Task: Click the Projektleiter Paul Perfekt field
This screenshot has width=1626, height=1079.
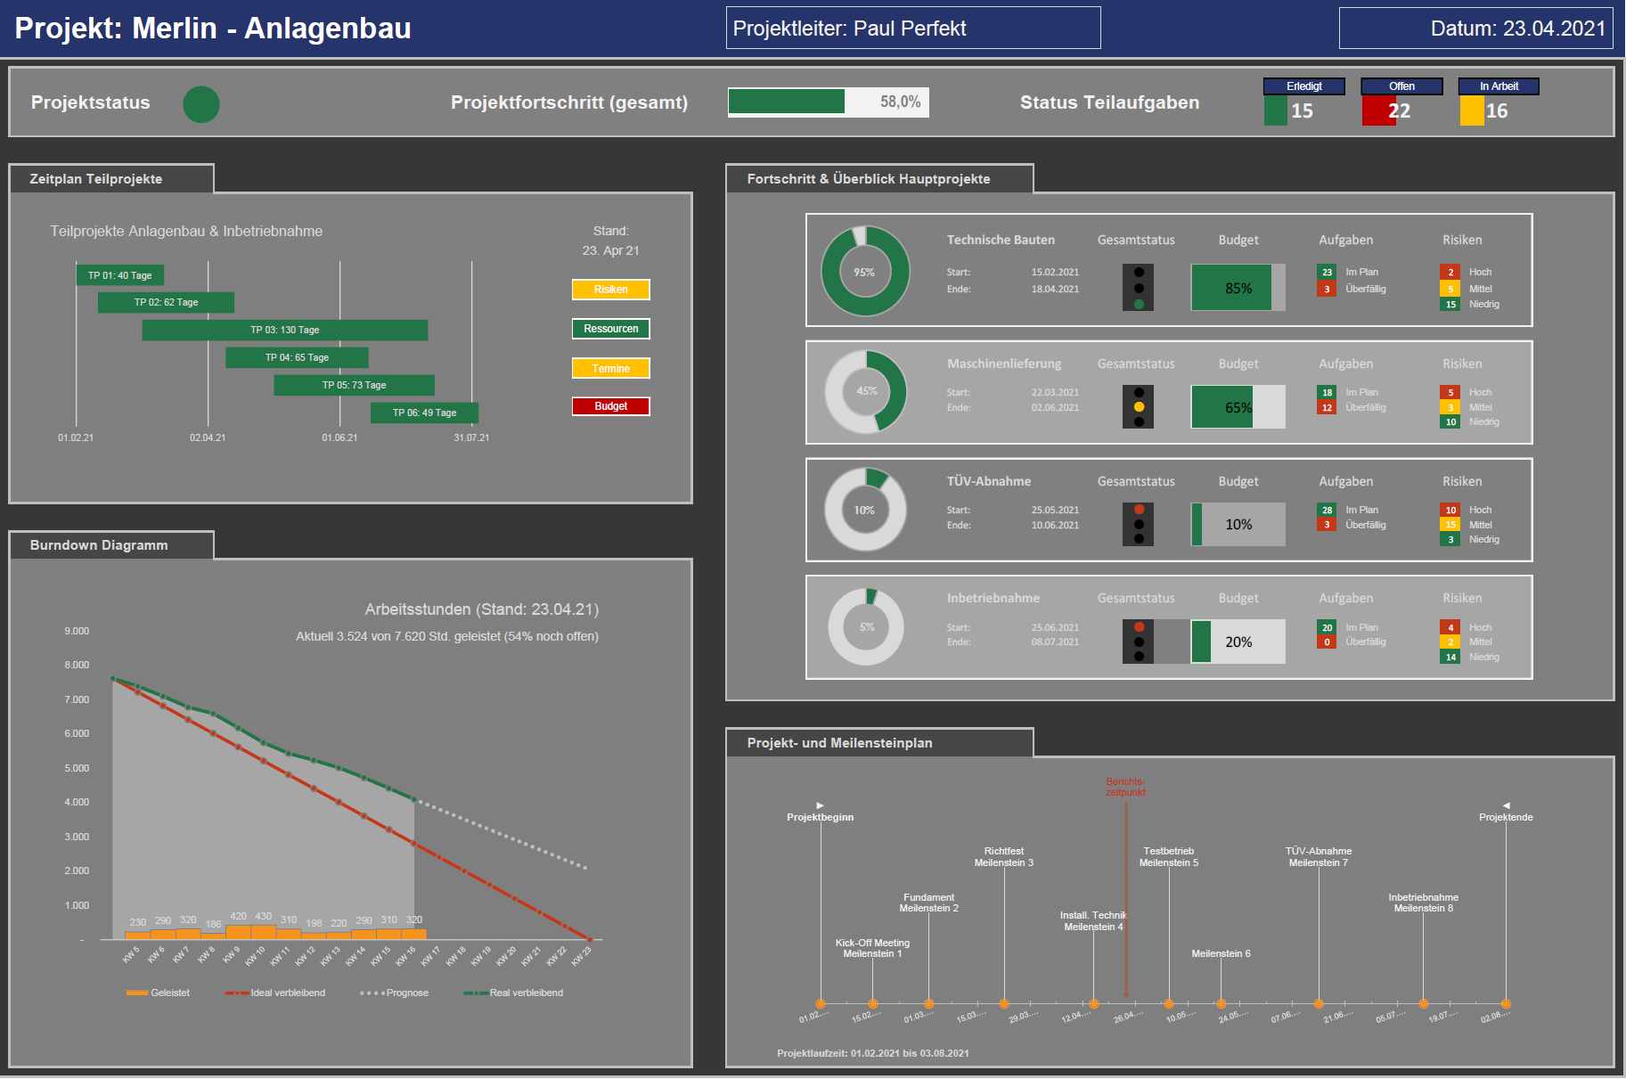Action: [912, 29]
